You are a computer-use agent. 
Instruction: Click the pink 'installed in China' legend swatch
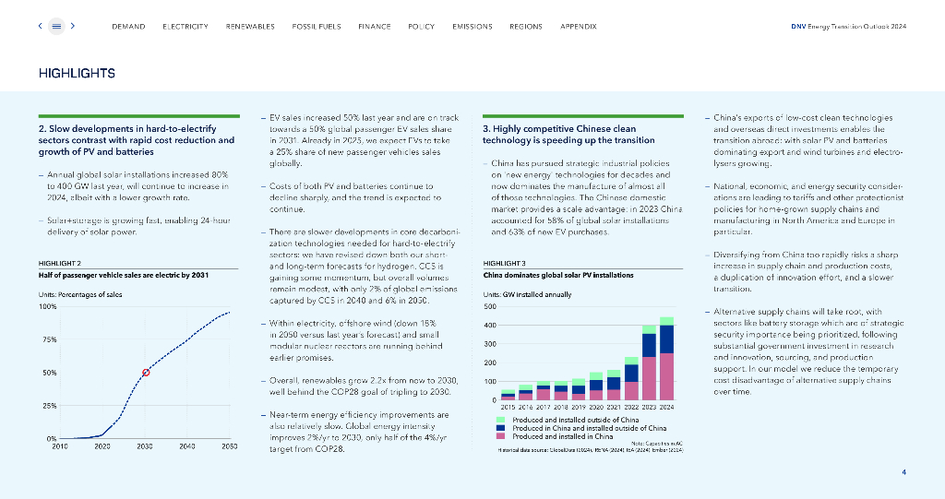tap(500, 436)
